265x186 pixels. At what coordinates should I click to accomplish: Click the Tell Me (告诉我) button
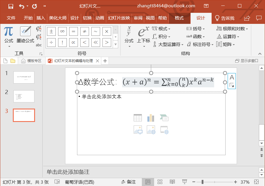pos(225,18)
